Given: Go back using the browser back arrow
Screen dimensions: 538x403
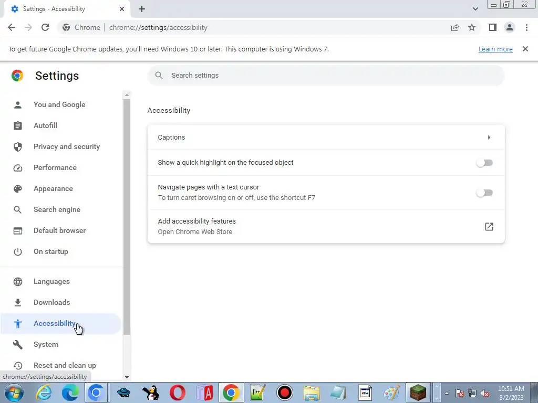Looking at the screenshot, I should pyautogui.click(x=12, y=27).
